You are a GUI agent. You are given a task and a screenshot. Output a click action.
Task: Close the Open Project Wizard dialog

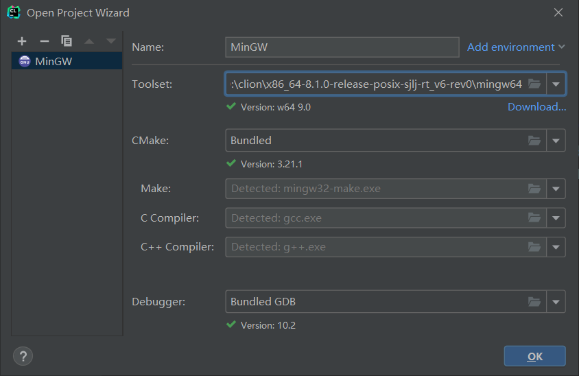click(558, 12)
